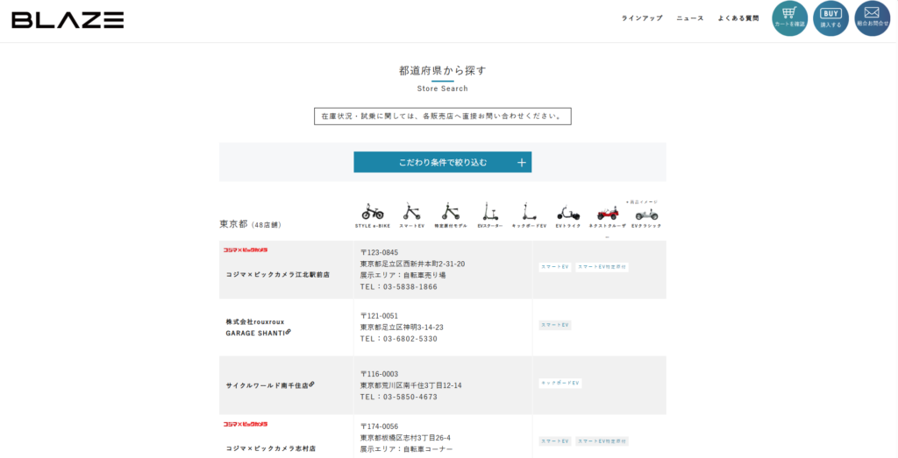Image resolution: width=898 pixels, height=458 pixels.
Task: Click スマートEV tag in 江北駅前店 row
Action: pos(555,267)
